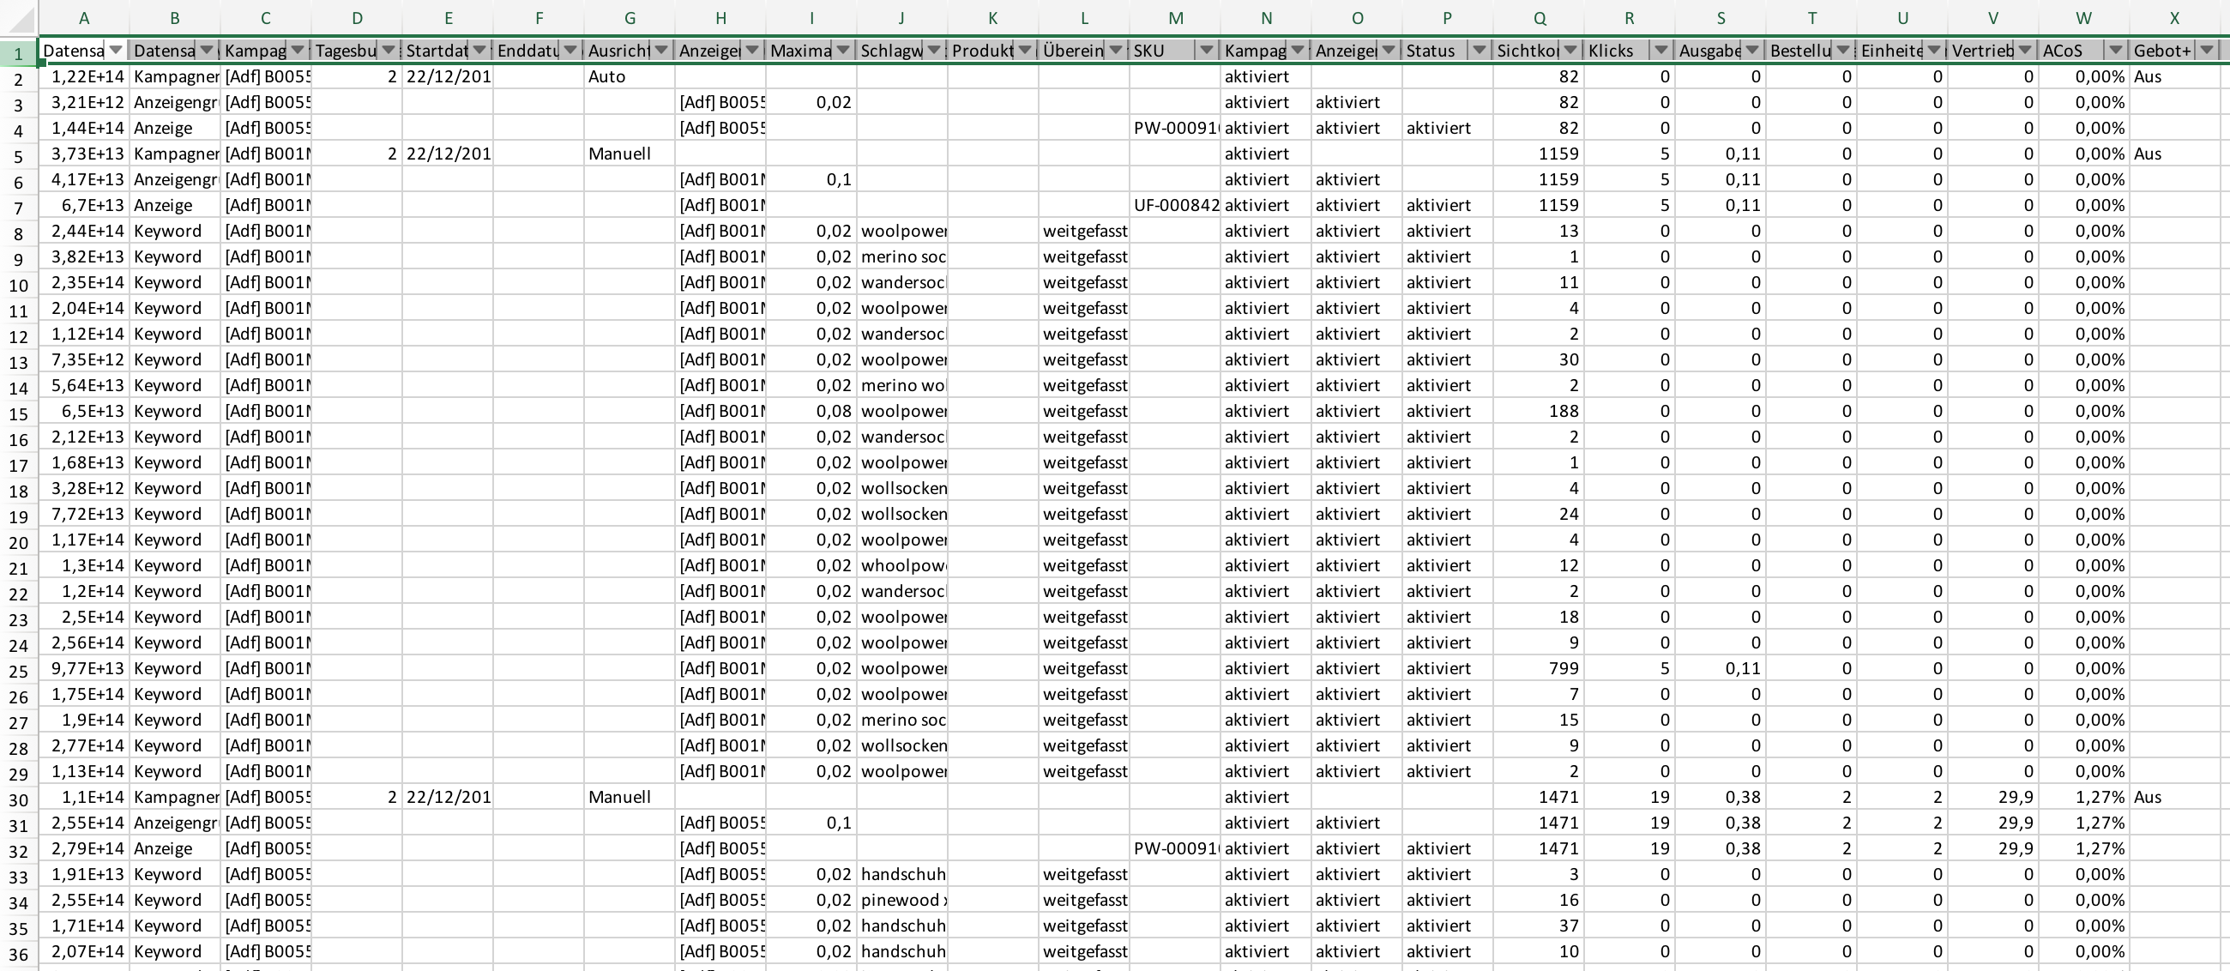Open ACoS column filter dropdown
The image size is (2230, 971).
[2115, 51]
